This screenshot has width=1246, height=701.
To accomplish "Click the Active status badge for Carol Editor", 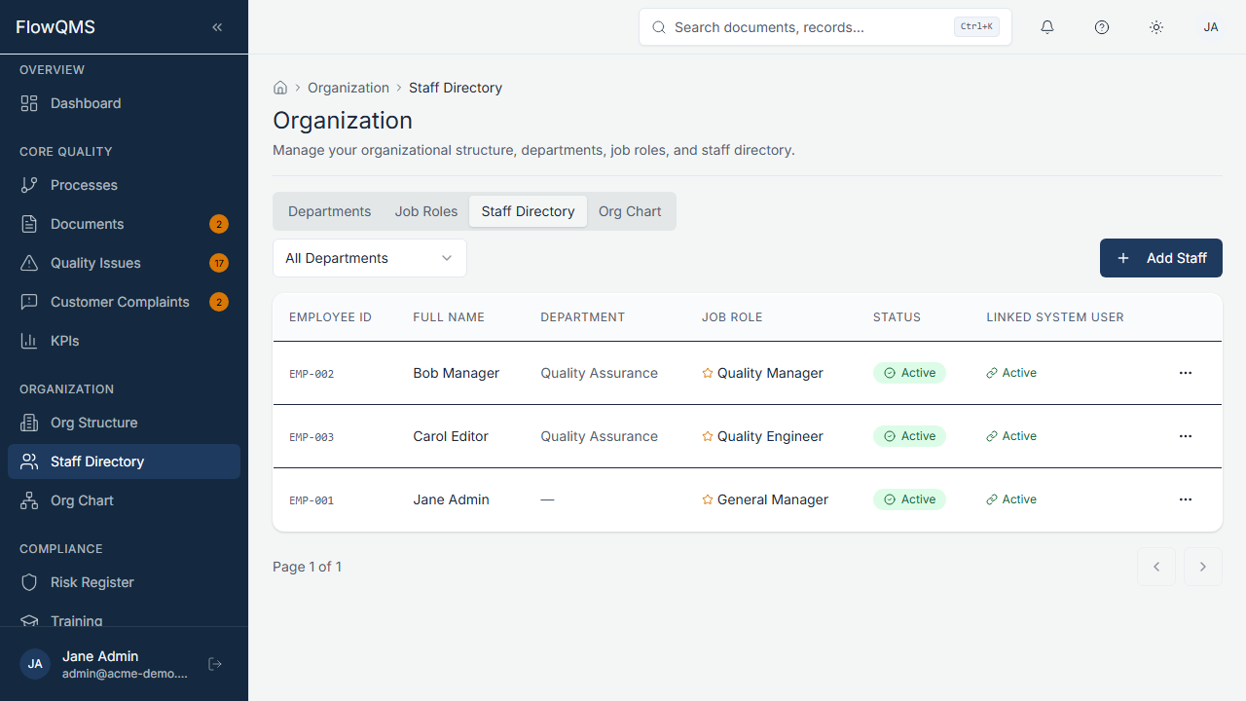I will click(909, 436).
